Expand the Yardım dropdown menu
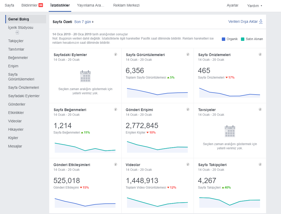The height and width of the screenshot is (214, 281). pos(255,6)
